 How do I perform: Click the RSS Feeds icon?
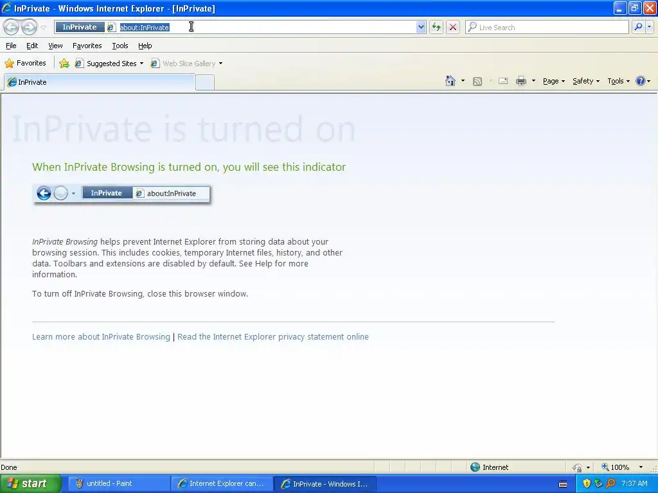477,82
